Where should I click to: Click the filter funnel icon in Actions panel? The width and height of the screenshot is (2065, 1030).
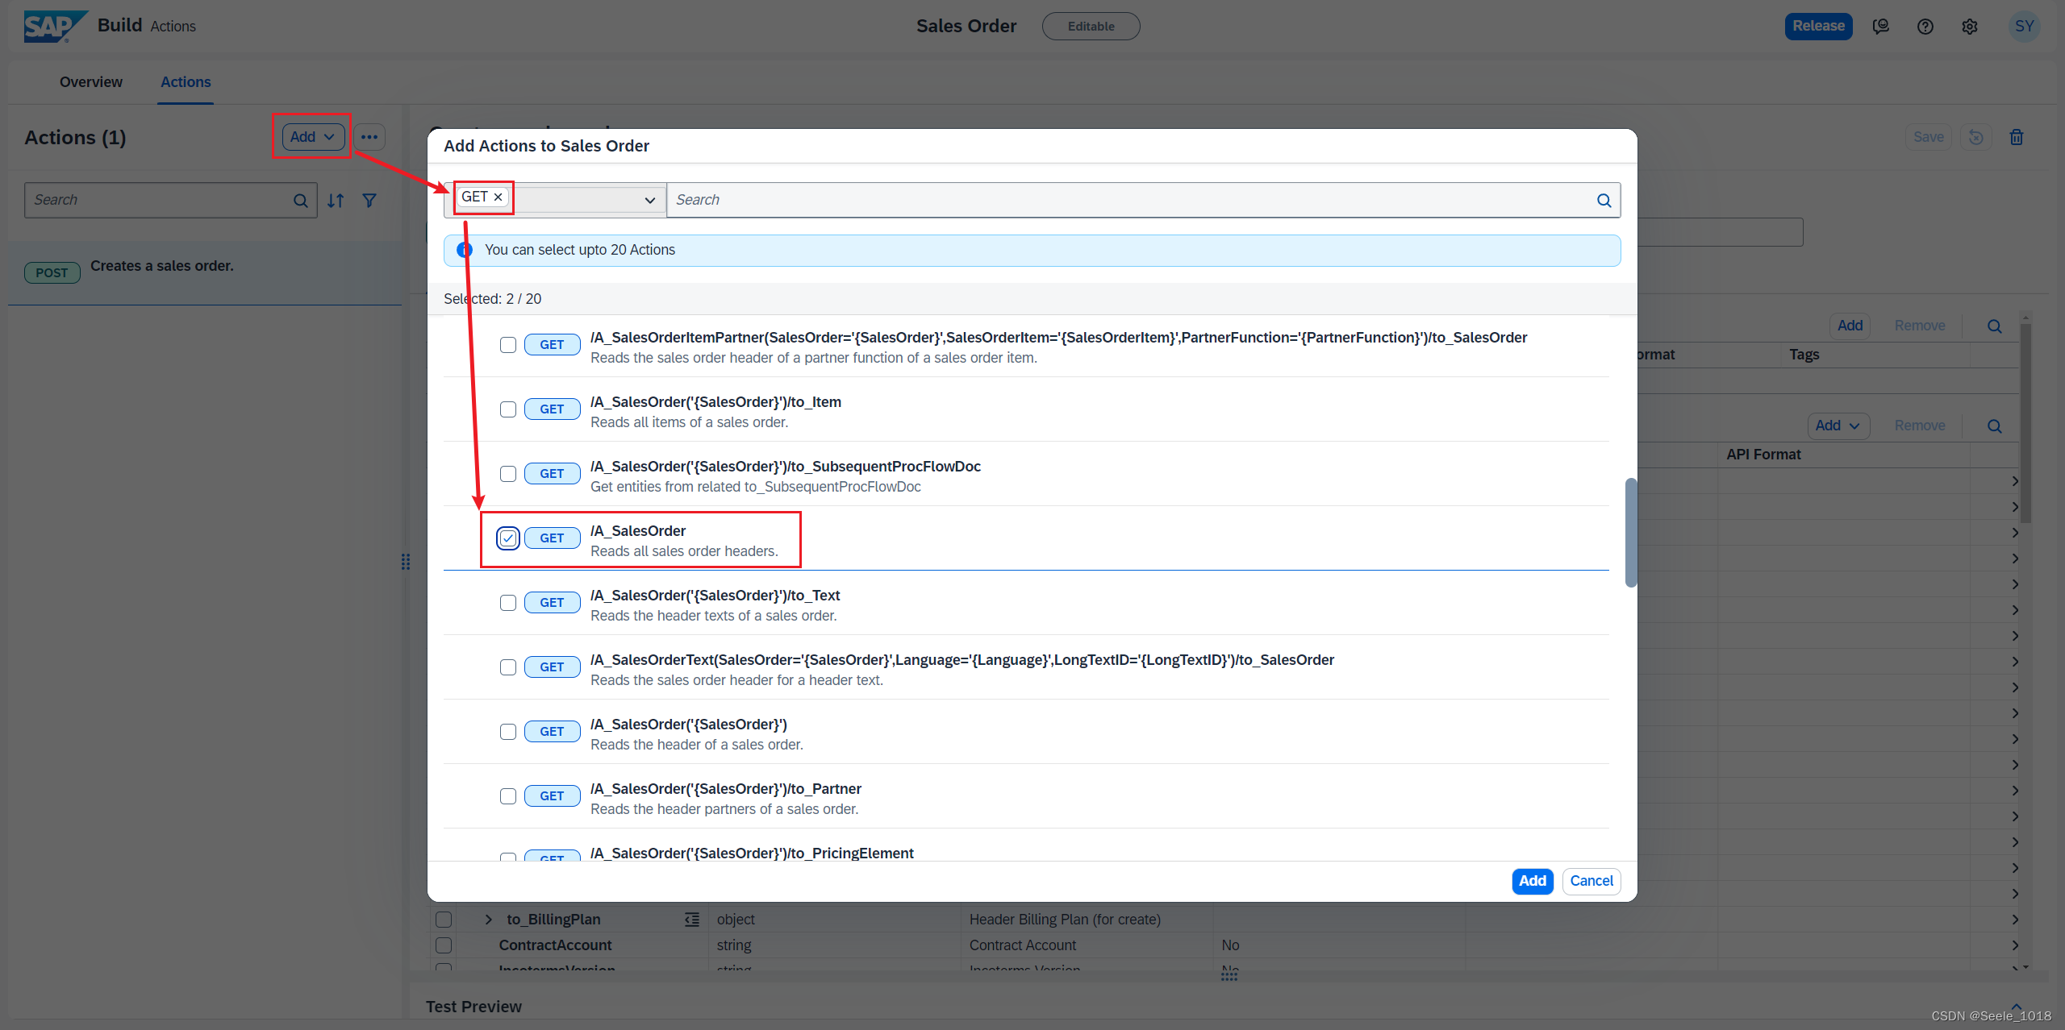[x=369, y=201]
